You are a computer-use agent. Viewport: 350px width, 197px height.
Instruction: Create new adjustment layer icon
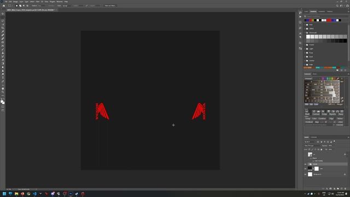pos(334,189)
